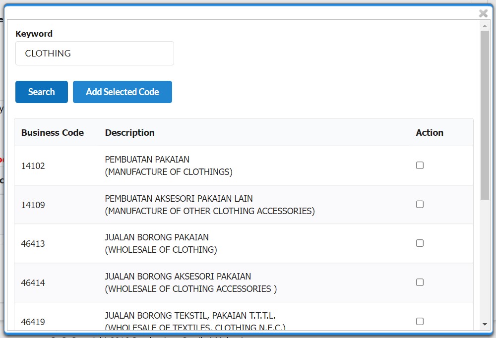Focus the Keyword input containing CLOTHING

pos(95,54)
